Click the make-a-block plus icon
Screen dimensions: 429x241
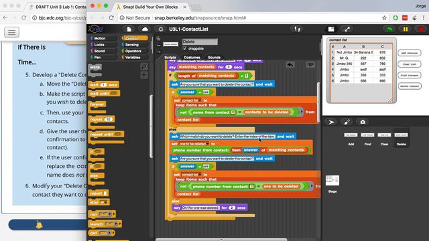pos(144,75)
